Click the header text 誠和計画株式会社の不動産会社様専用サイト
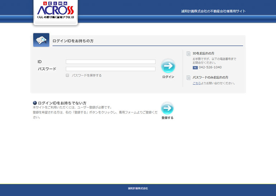This screenshot has height=196, width=276. [213, 11]
